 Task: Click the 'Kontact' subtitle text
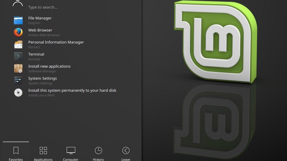(x=34, y=47)
